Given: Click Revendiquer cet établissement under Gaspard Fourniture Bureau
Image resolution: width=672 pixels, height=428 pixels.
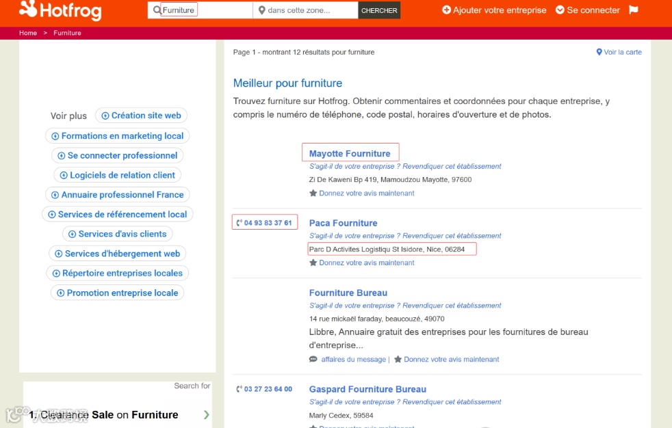Looking at the screenshot, I should [x=452, y=402].
